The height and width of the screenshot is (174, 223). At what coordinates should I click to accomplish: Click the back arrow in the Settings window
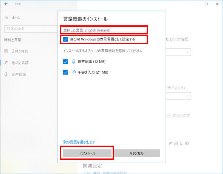click(6, 4)
